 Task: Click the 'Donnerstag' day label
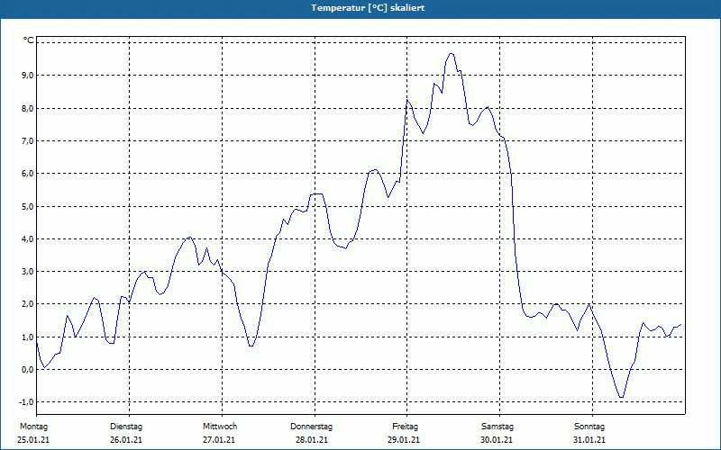[x=311, y=427]
